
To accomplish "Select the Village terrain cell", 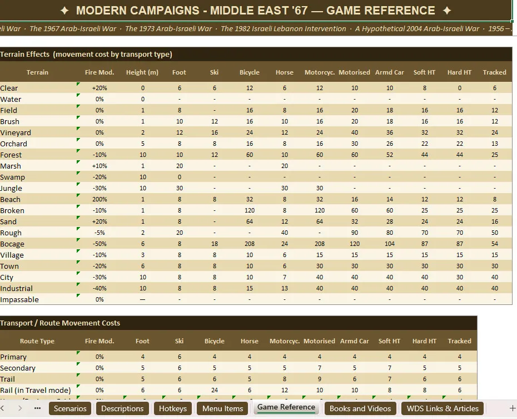I will coord(38,255).
